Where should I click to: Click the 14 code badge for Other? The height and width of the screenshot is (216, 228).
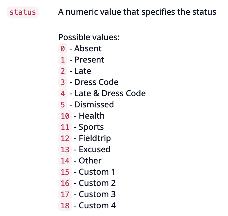(65, 161)
